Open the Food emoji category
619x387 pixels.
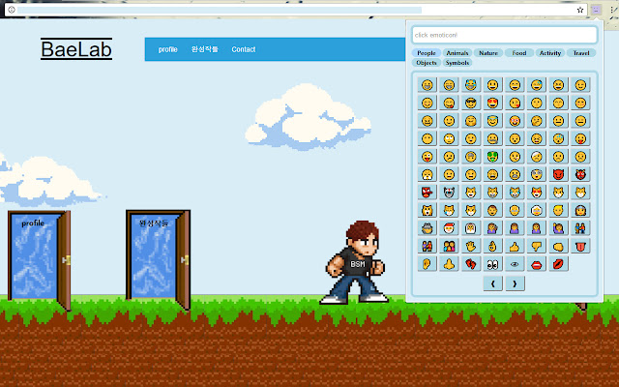coord(519,53)
